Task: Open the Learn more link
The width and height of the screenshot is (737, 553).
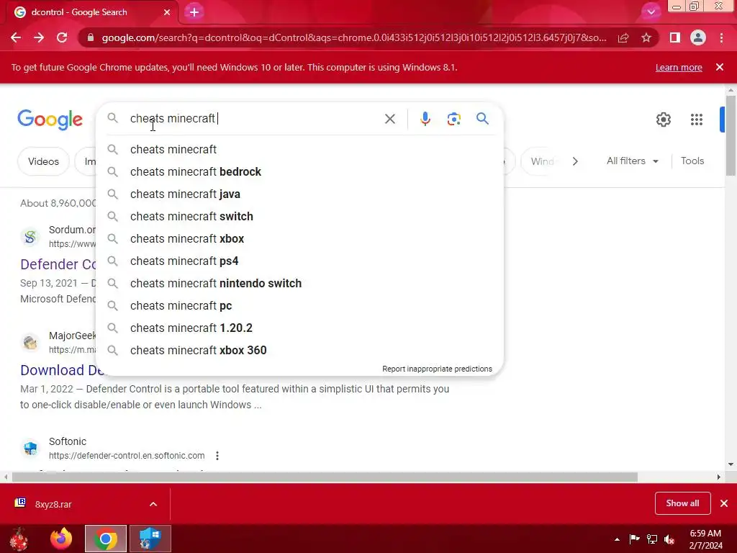Action: [x=679, y=67]
